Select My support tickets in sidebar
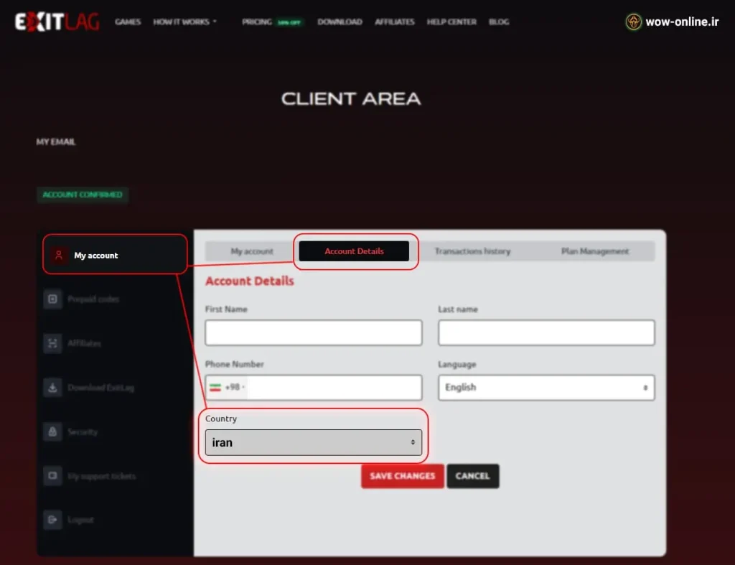This screenshot has height=565, width=735. coord(101,476)
